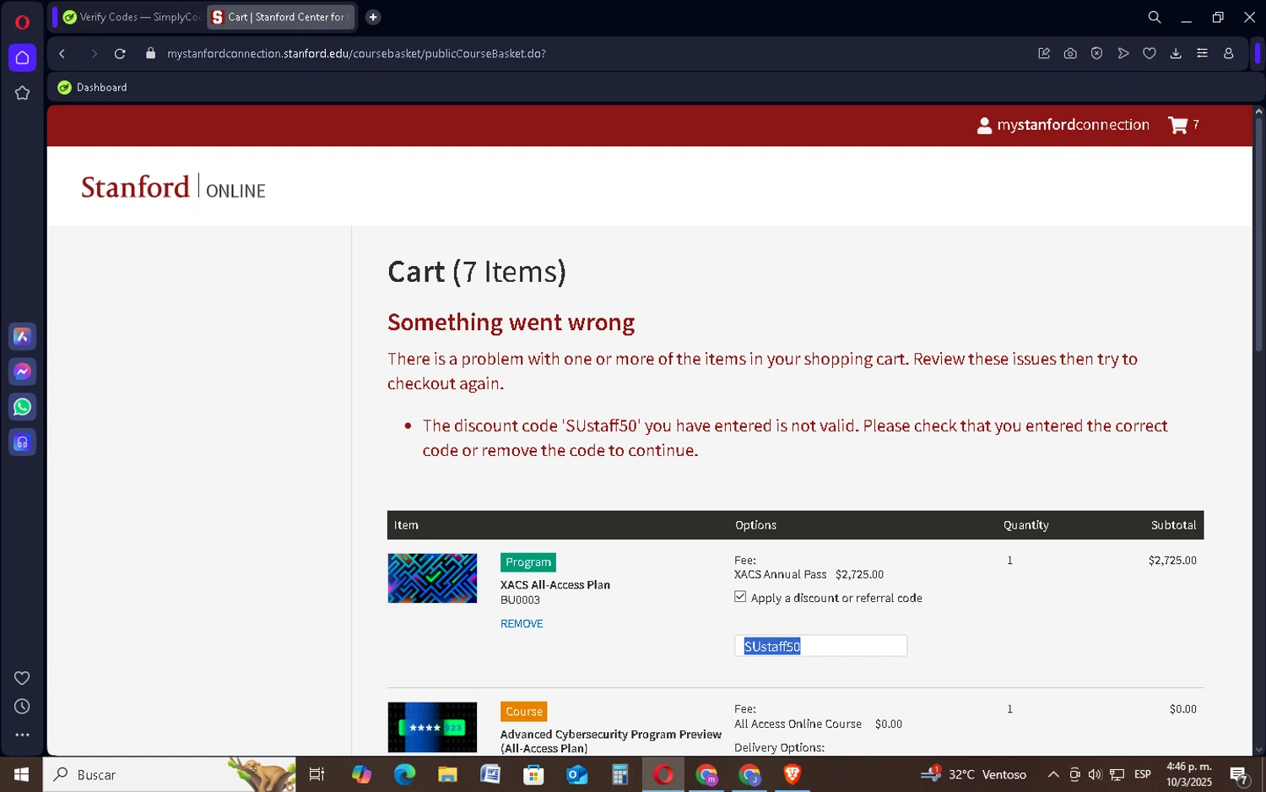Open the shopping cart icon with 7 items
Viewport: 1266px width, 792px height.
tap(1183, 125)
